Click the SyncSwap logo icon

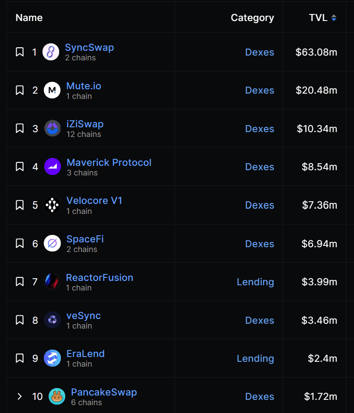(x=51, y=52)
